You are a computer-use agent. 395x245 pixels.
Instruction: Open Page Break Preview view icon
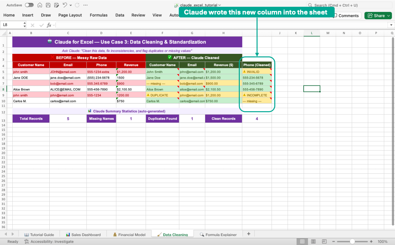pos(324,241)
